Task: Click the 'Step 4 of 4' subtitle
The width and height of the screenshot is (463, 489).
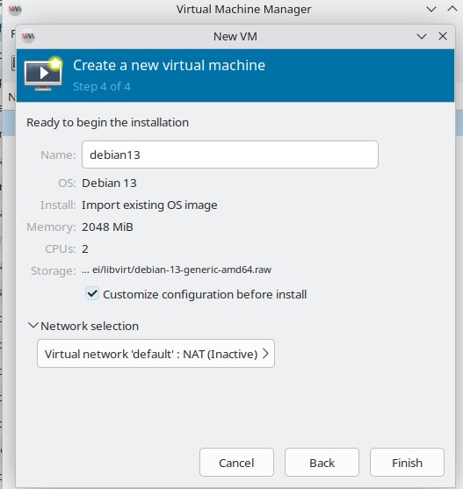Action: click(101, 86)
